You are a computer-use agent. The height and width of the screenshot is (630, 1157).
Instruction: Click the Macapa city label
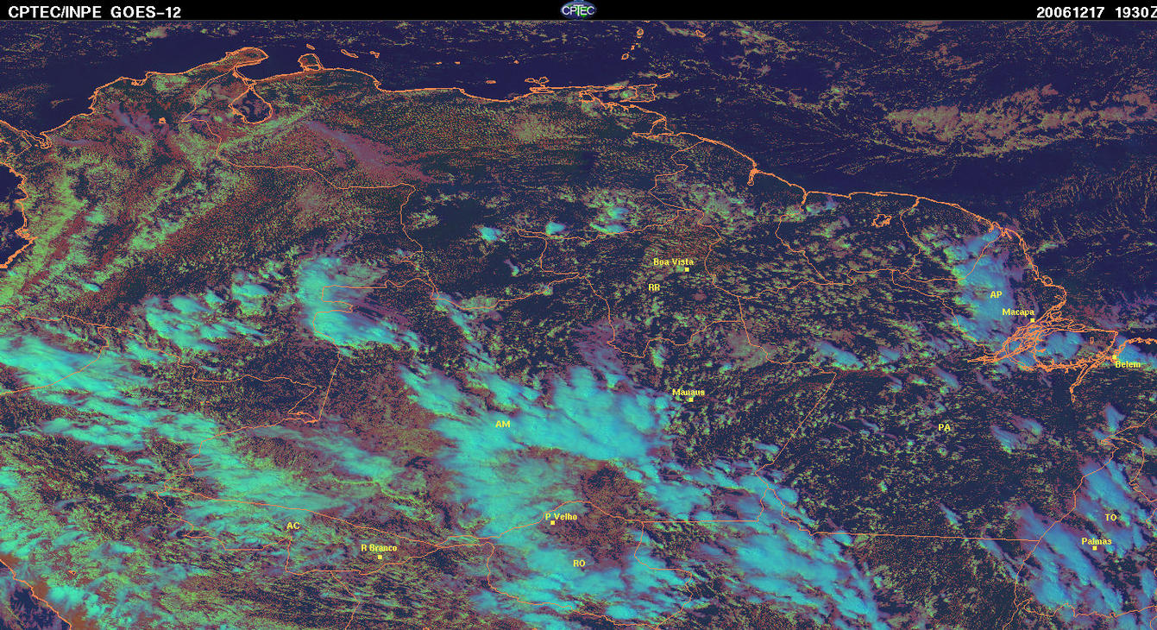pyautogui.click(x=1018, y=312)
